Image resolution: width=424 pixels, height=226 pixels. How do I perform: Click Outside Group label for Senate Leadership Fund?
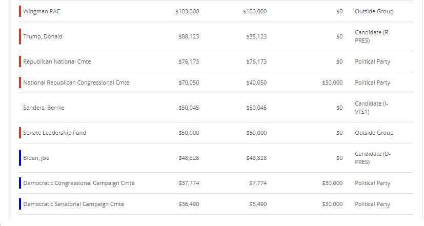(x=374, y=133)
